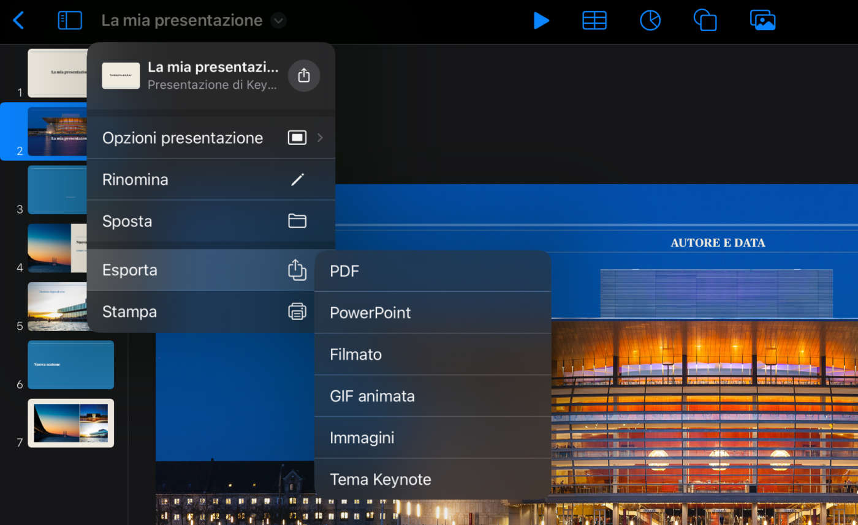The image size is (858, 525).
Task: Insert a shape from the toolbar
Action: (705, 20)
